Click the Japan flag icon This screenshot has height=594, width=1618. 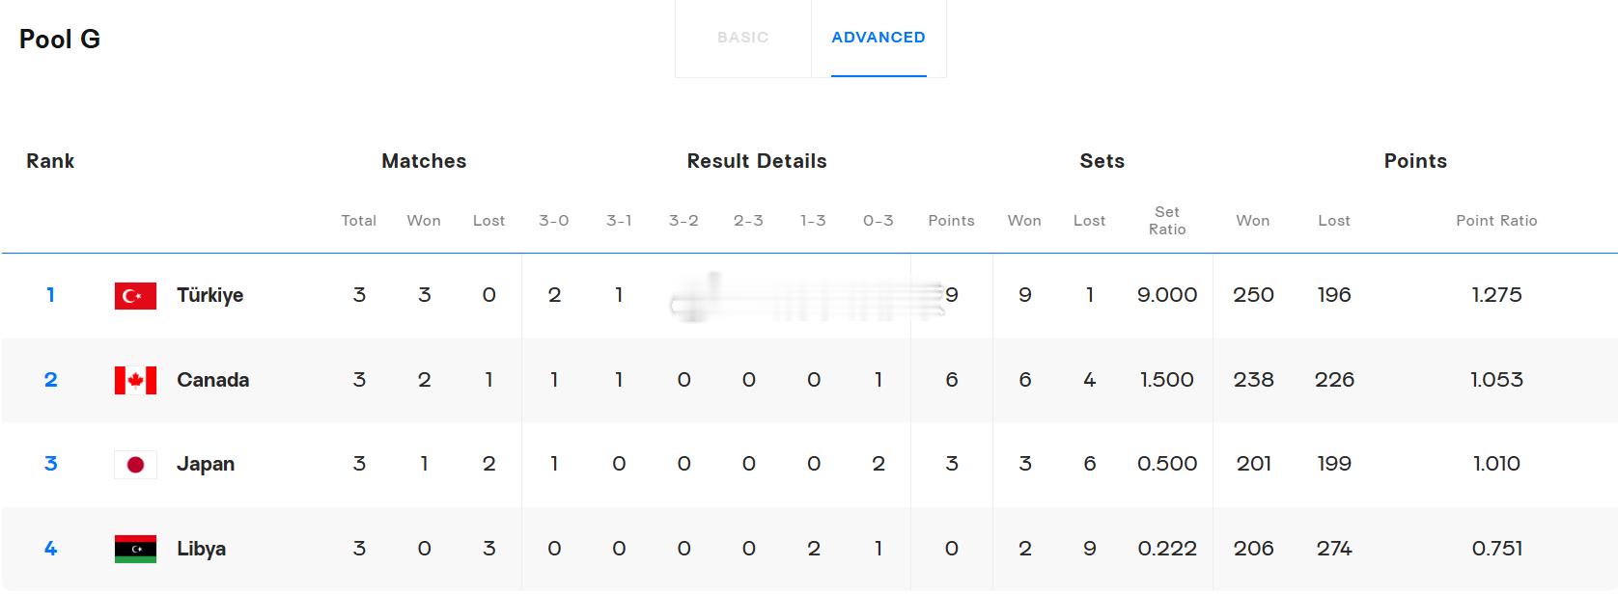[x=135, y=465]
